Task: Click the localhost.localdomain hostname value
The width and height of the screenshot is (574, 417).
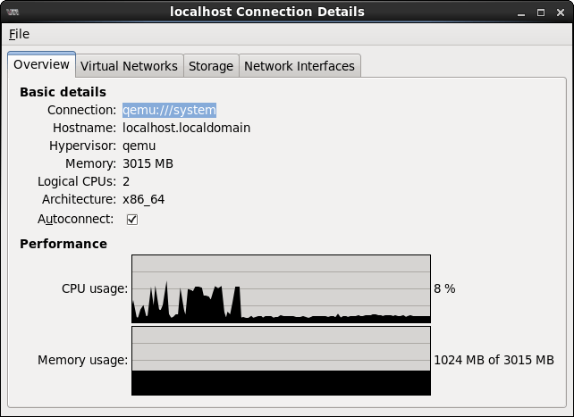Action: 186,128
